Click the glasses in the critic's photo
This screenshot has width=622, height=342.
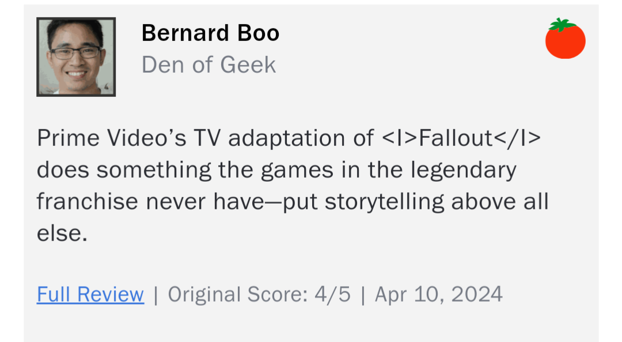(x=75, y=52)
